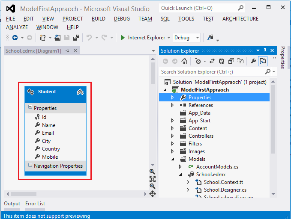
Task: Select the Images folder
Action: (x=197, y=151)
